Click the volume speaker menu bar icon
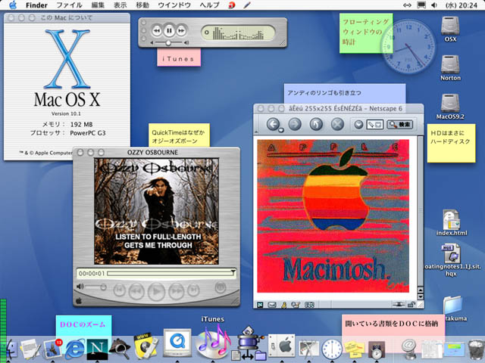The width and height of the screenshot is (485, 363). pos(434,5)
